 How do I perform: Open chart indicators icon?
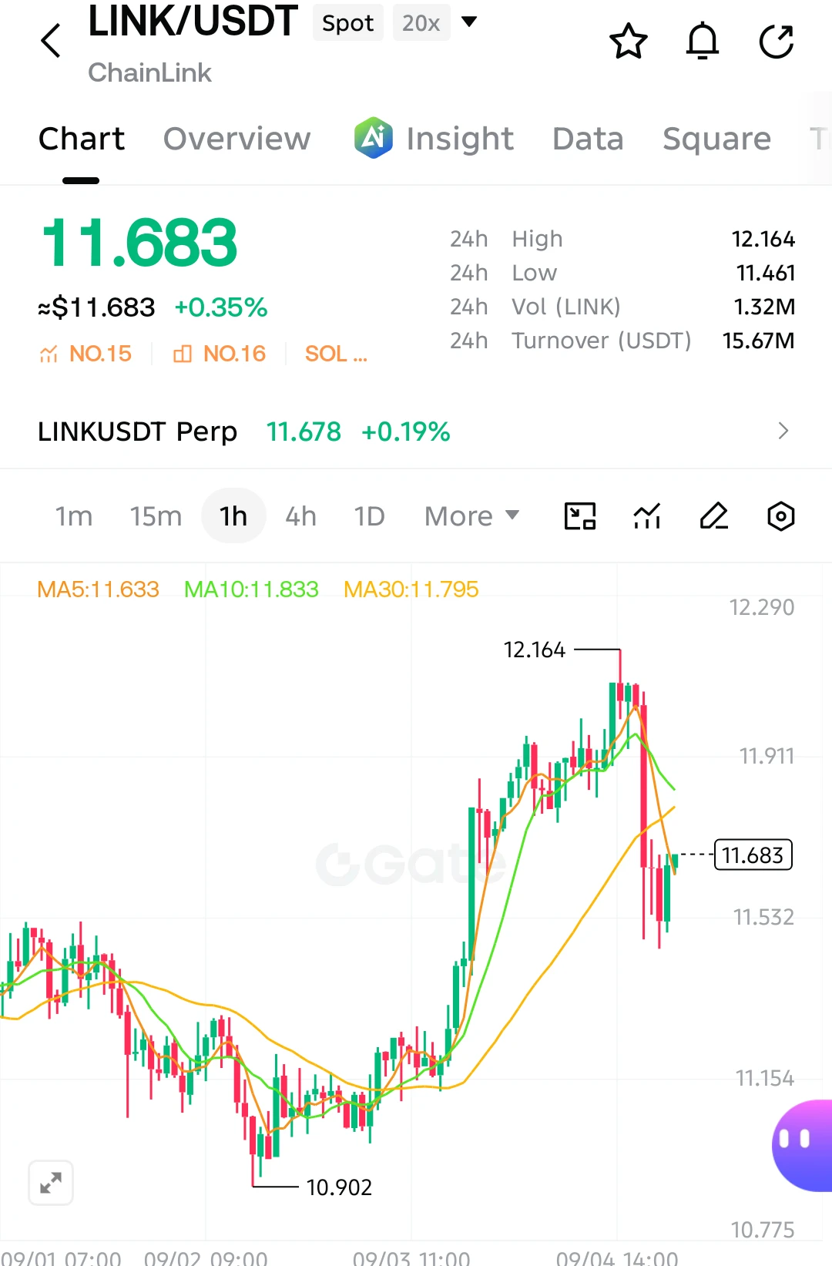point(647,515)
